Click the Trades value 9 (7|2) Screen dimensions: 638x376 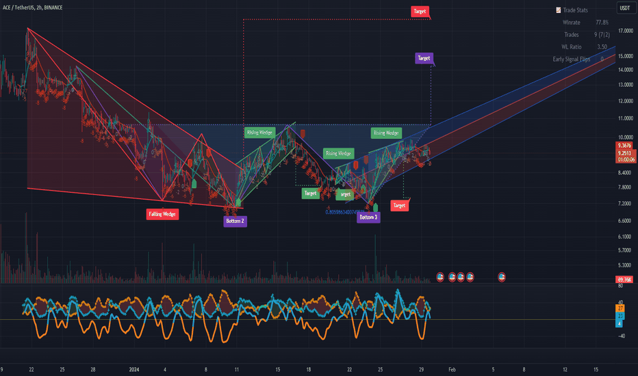pos(602,35)
